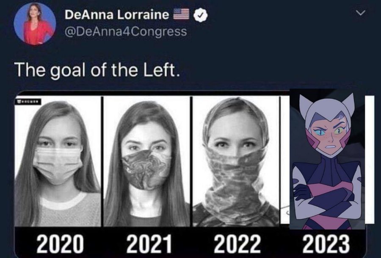Click the '2021' year caption
Image resolution: width=381 pixels, height=258 pixels.
(149, 244)
